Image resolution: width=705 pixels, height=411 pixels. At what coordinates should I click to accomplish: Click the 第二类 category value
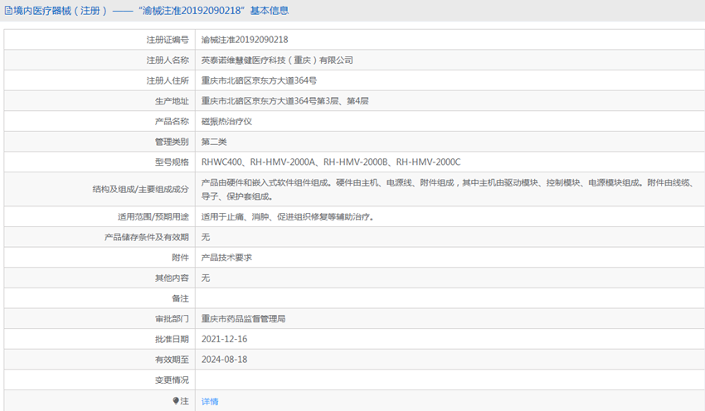click(x=214, y=142)
